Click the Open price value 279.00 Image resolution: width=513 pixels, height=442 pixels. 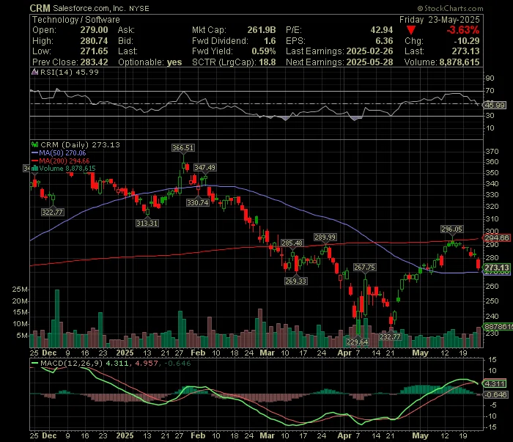coord(95,30)
